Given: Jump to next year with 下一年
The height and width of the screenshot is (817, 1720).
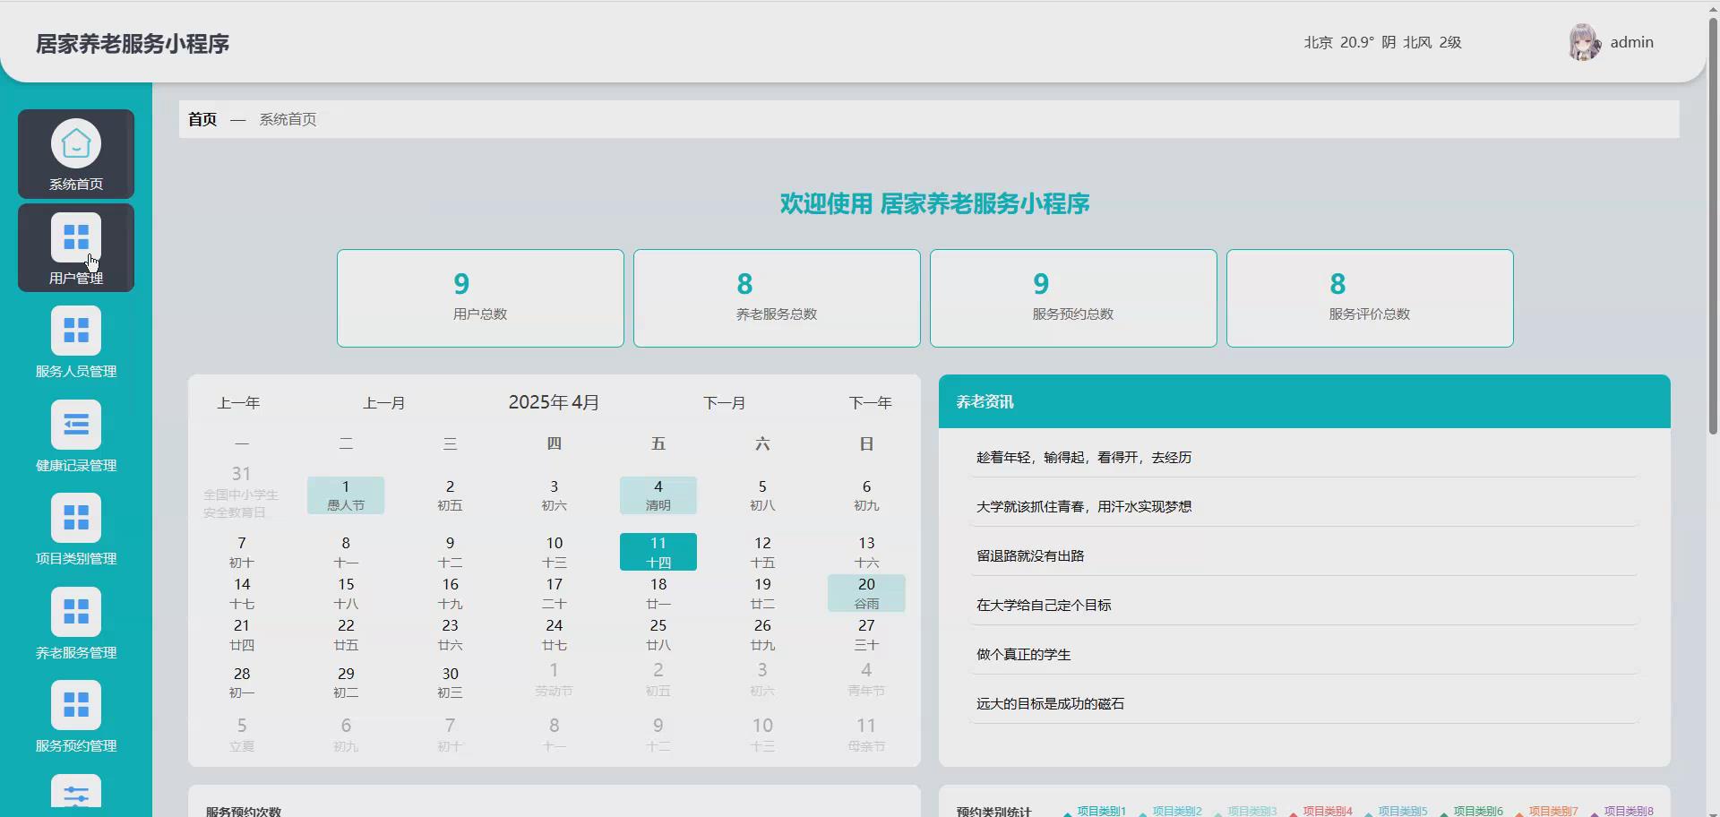Looking at the screenshot, I should click(870, 402).
